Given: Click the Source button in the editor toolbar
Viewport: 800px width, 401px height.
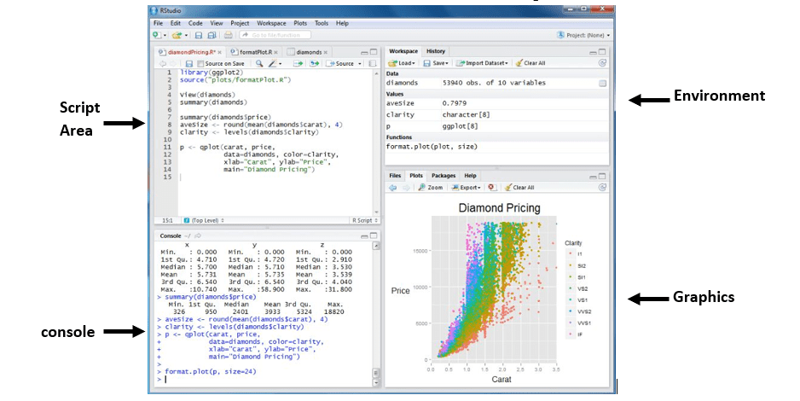Looking at the screenshot, I should (x=340, y=63).
